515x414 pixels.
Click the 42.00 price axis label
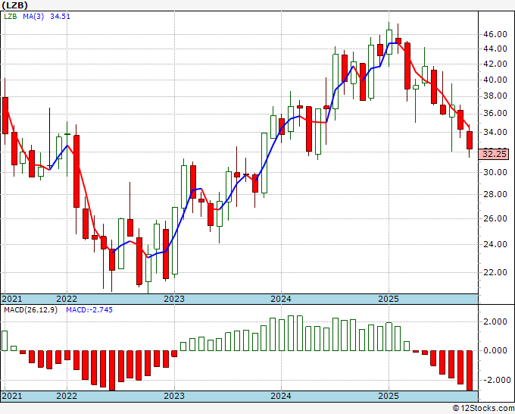coord(495,64)
